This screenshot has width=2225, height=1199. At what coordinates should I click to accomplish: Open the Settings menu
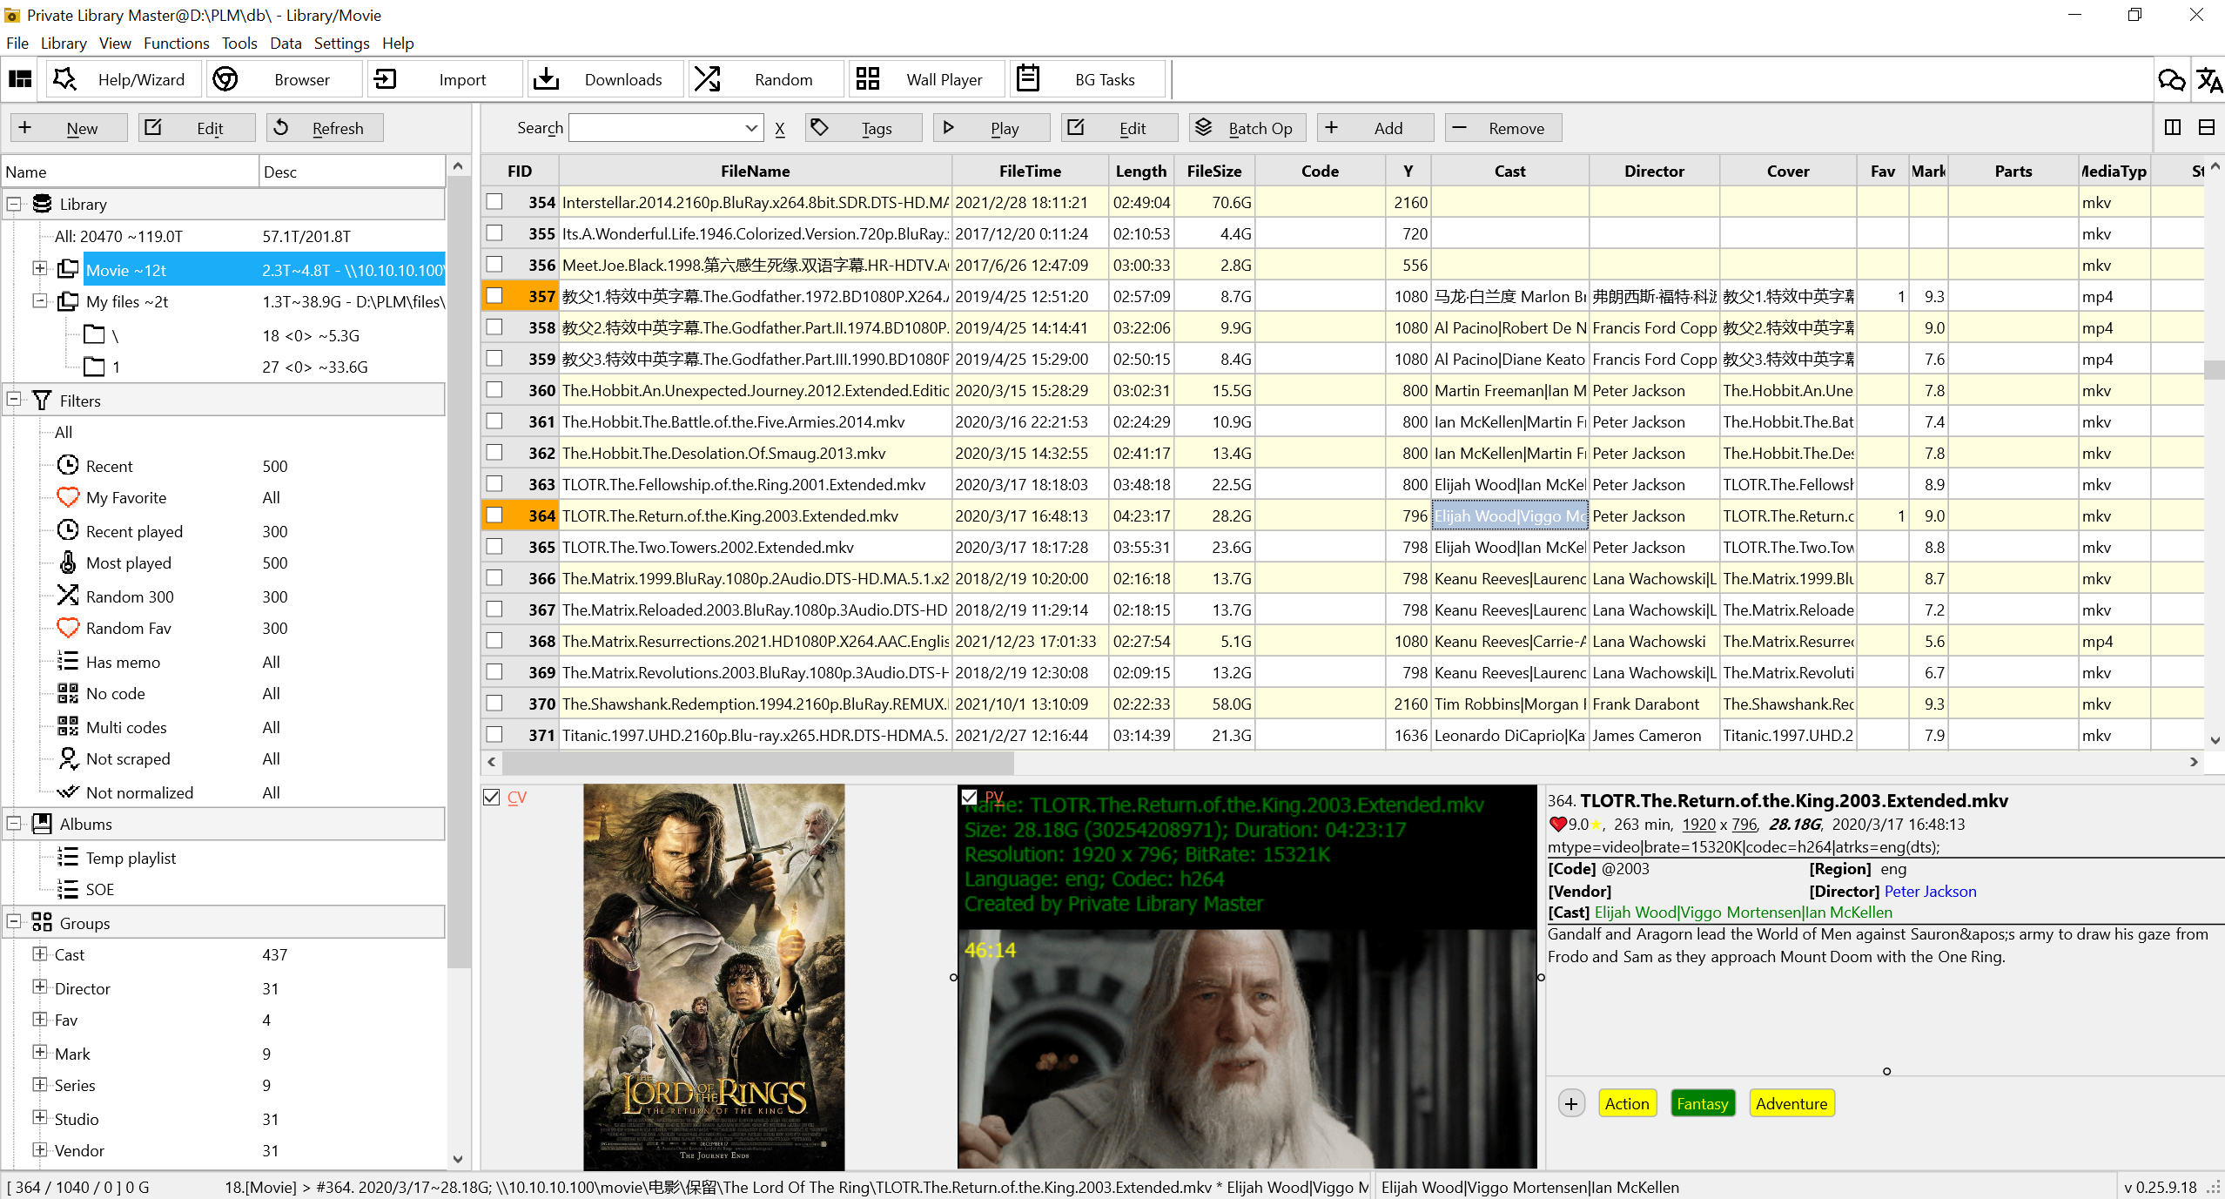click(341, 44)
